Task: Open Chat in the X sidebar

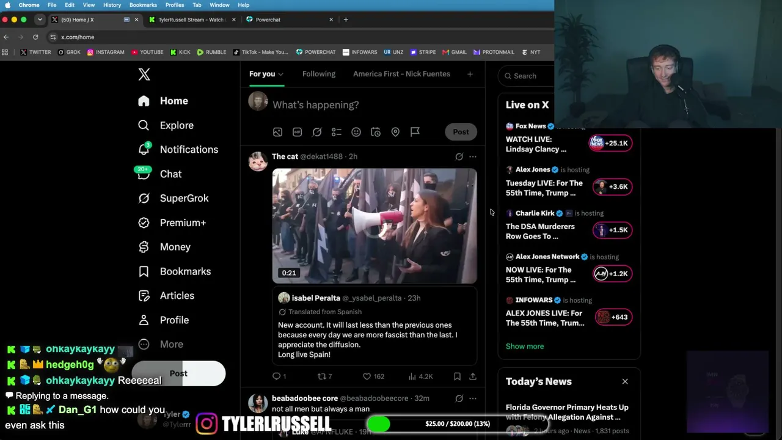Action: tap(159, 174)
